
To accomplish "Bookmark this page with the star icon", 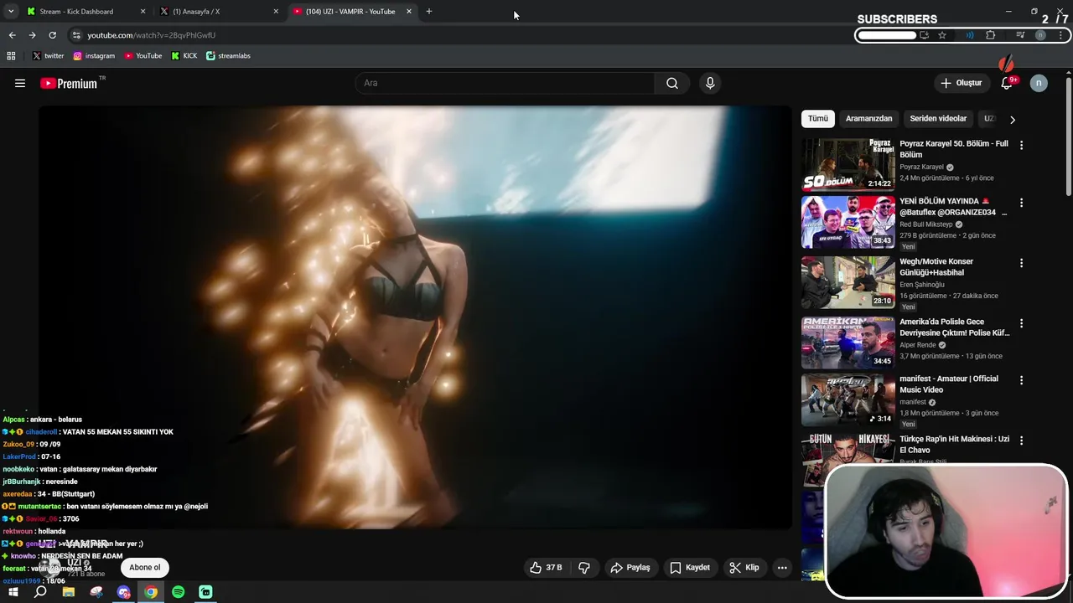I will 942,35.
